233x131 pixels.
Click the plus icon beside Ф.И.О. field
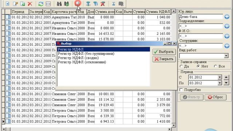227,36
